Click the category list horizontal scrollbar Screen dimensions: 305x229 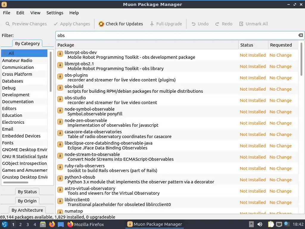point(16,182)
